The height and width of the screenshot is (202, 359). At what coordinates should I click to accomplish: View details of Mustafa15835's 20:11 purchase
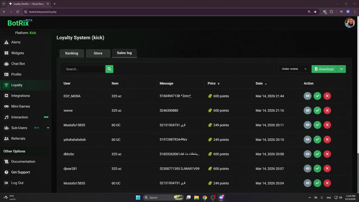[x=307, y=125]
